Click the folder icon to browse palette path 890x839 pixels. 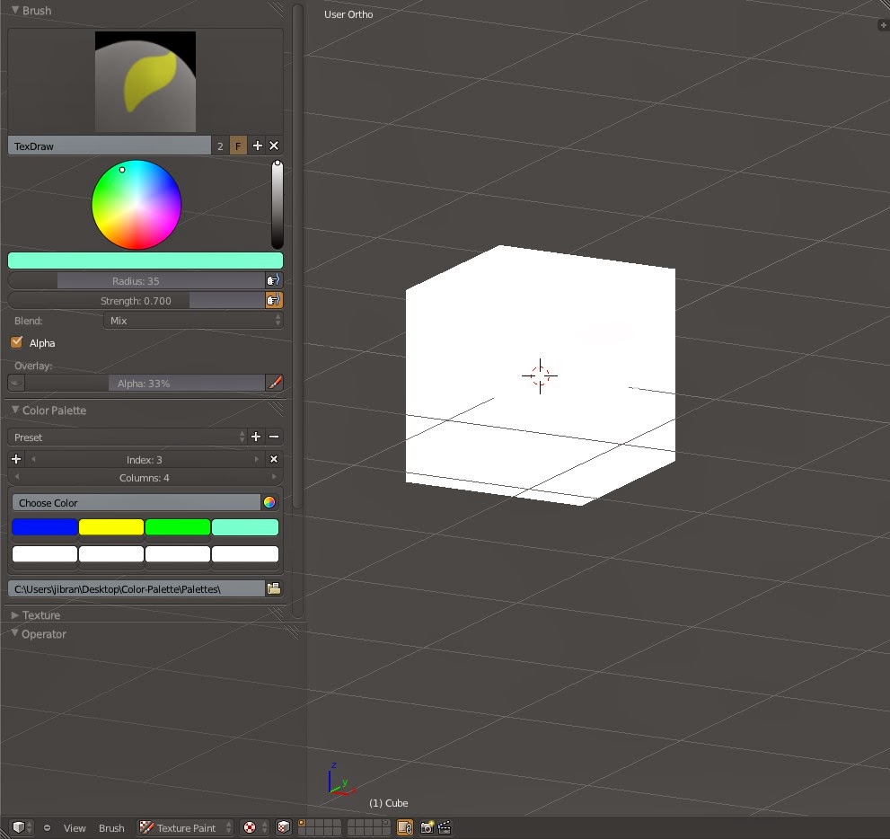click(275, 587)
